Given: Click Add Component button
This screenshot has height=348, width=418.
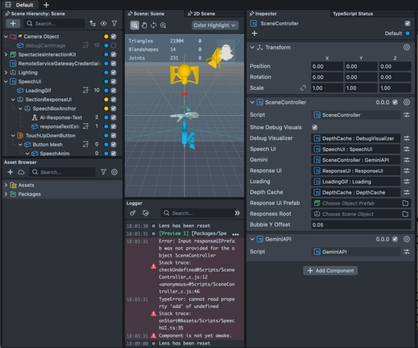Looking at the screenshot, I should click(331, 270).
